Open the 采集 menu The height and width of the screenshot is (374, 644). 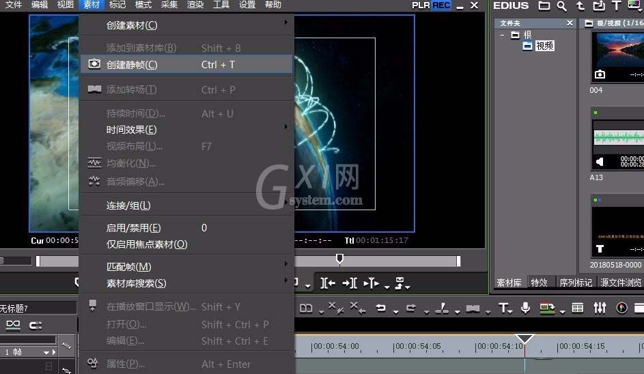pos(169,5)
